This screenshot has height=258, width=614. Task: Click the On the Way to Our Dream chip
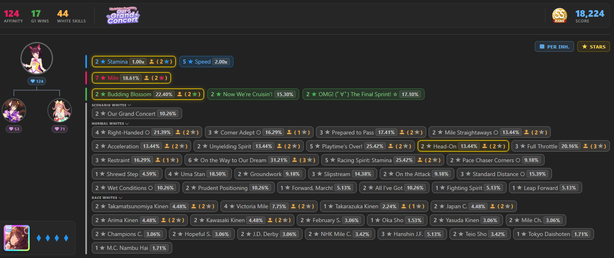tap(251, 160)
